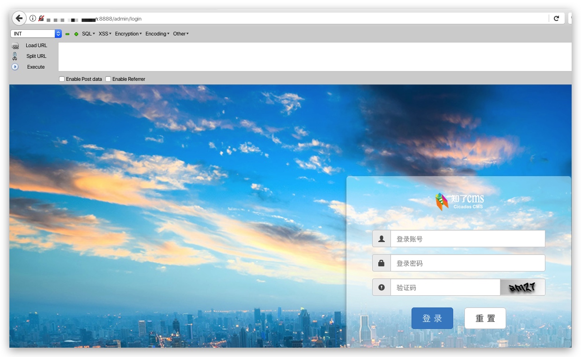Click the green minus HackBar icon

(x=67, y=34)
